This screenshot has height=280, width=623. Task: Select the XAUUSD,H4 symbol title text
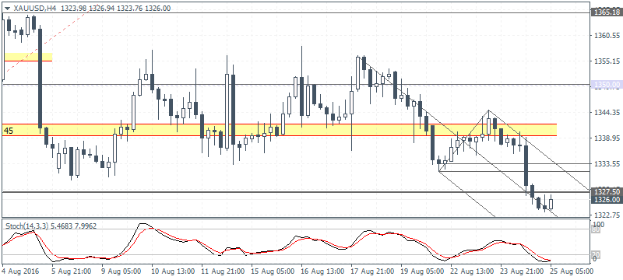point(34,8)
